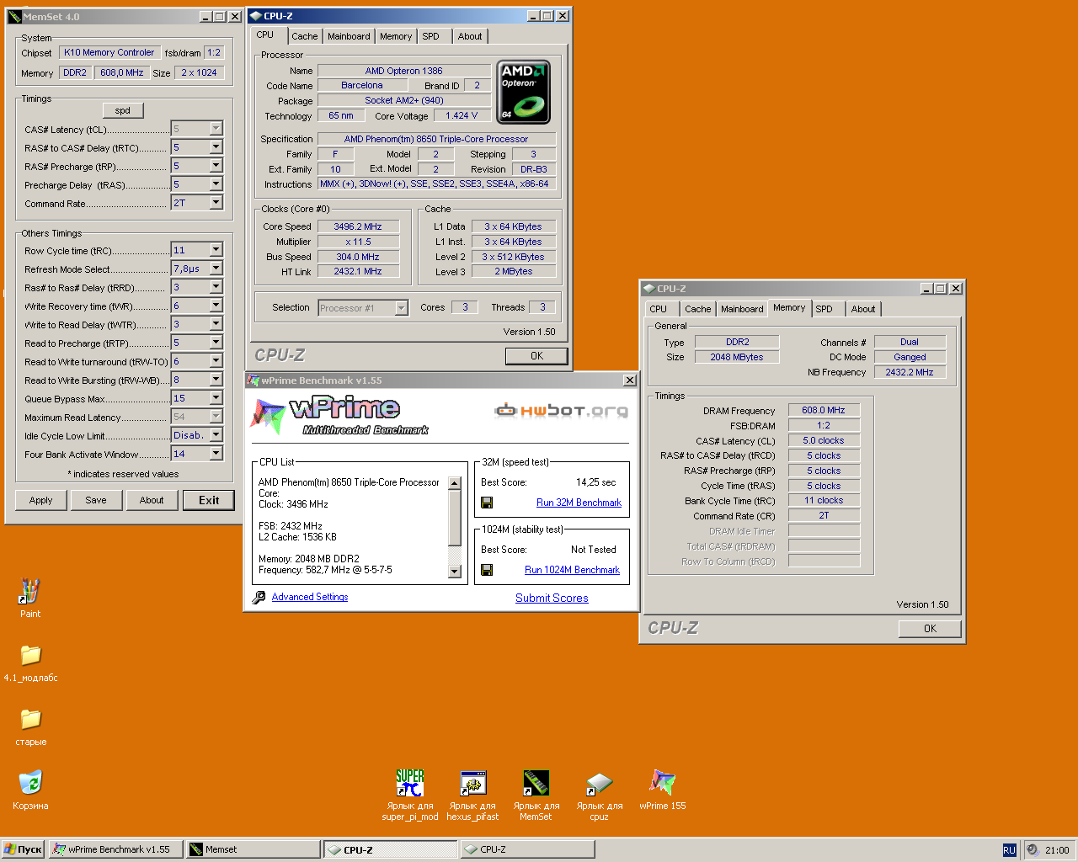Click Submit Scores link in wPrime
The height and width of the screenshot is (862, 1078).
click(x=552, y=598)
